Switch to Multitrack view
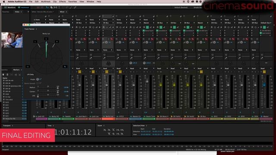 click(x=24, y=8)
